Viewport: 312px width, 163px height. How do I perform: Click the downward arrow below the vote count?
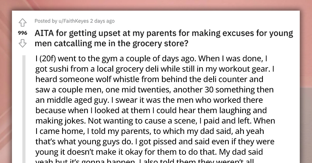click(23, 44)
